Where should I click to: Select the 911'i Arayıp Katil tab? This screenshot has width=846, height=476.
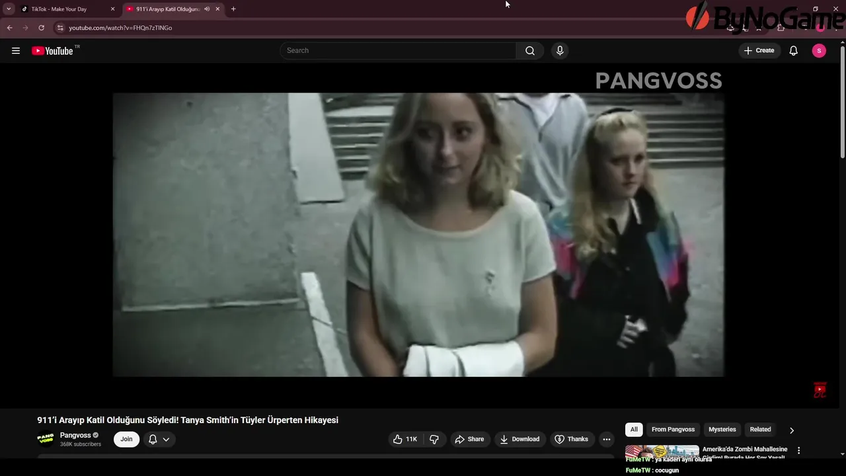coord(173,9)
